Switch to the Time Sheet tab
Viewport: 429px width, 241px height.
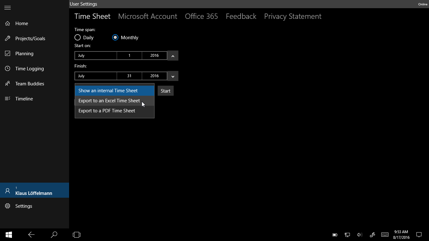[x=92, y=16]
